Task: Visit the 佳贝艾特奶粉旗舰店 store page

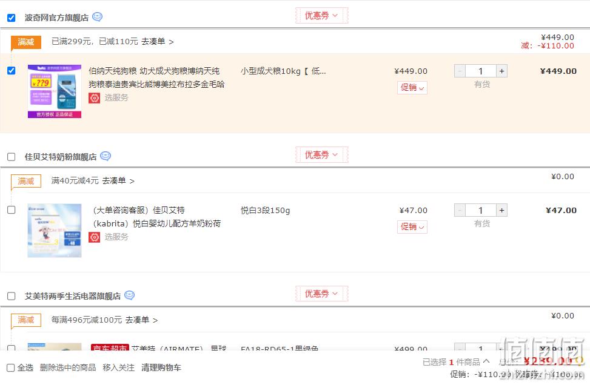Action: click(61, 157)
